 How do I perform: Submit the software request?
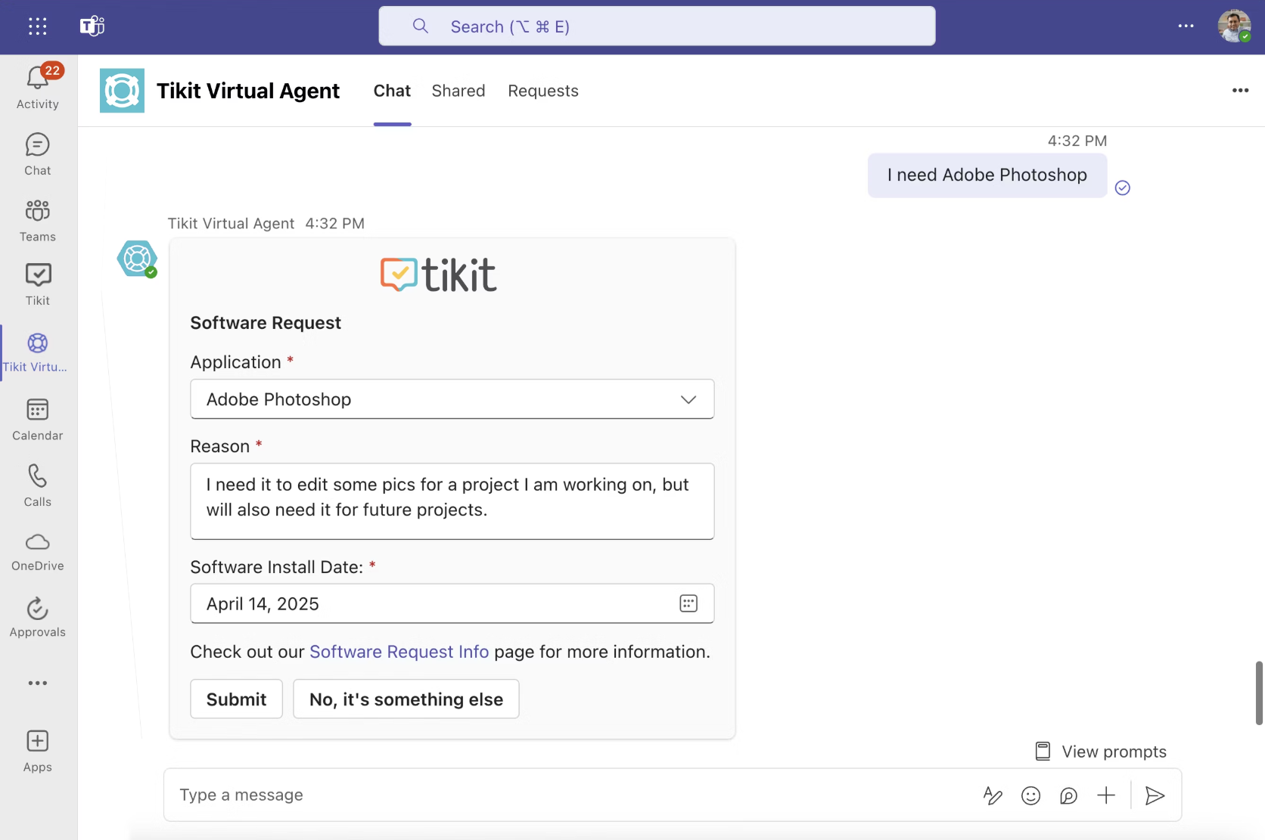tap(236, 699)
